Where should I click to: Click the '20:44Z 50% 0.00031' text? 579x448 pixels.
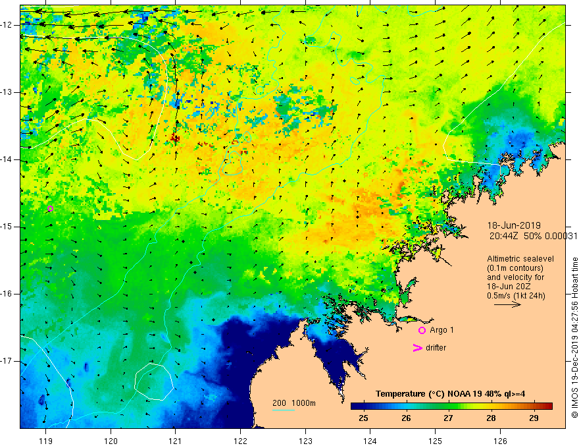point(533,236)
